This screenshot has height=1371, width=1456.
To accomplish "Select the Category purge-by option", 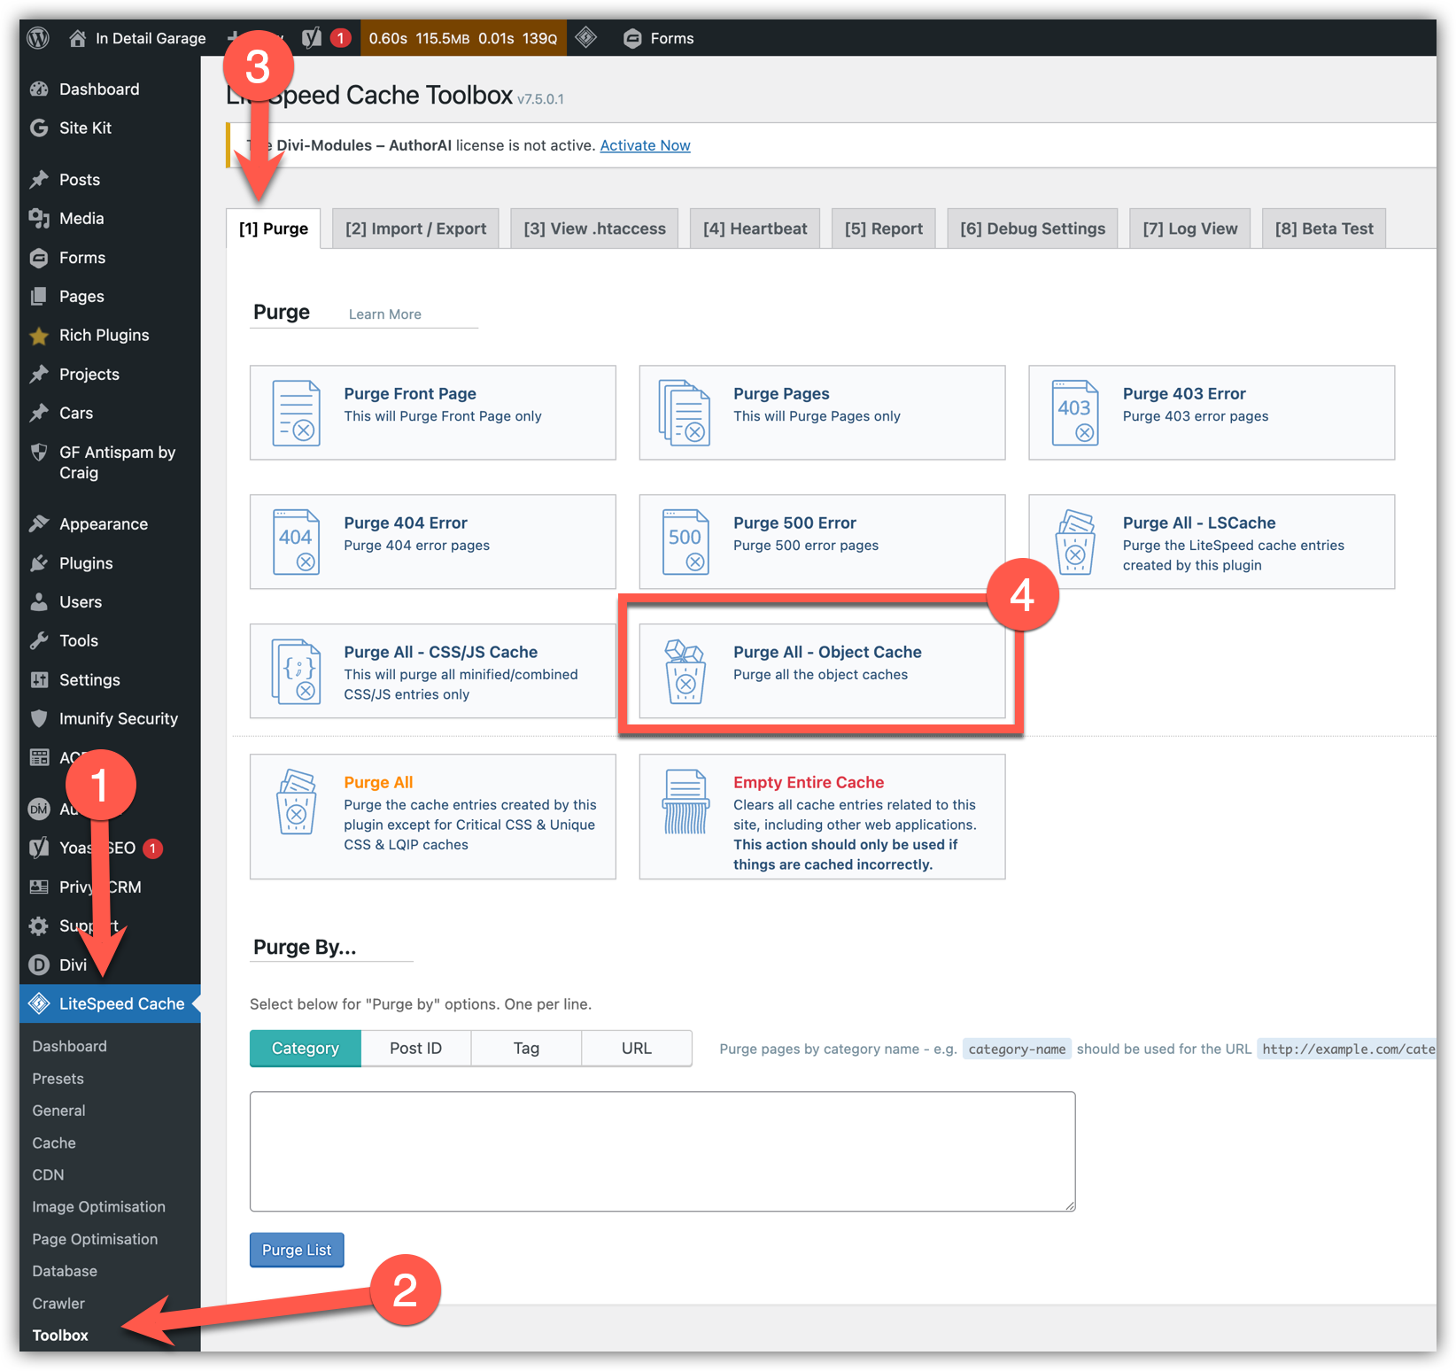I will tap(305, 1049).
